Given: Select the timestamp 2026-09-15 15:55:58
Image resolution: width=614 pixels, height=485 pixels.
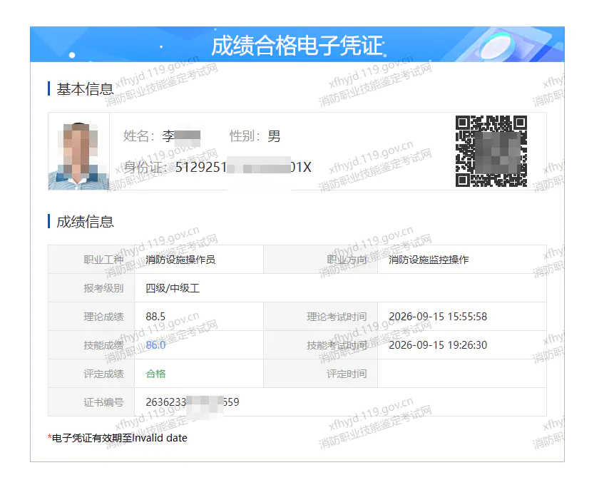Looking at the screenshot, I should click(x=438, y=317).
